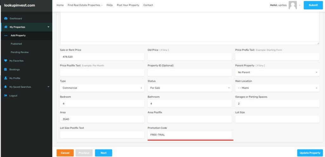Click the My Saved Searches bell icon

pos(6,87)
